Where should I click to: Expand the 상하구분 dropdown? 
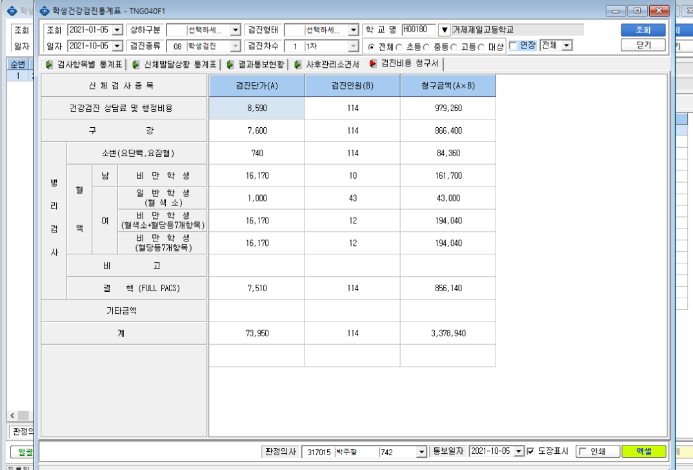click(236, 30)
